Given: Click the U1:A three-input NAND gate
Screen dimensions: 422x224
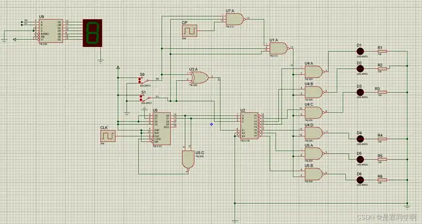Looking at the screenshot, I should tap(279, 49).
